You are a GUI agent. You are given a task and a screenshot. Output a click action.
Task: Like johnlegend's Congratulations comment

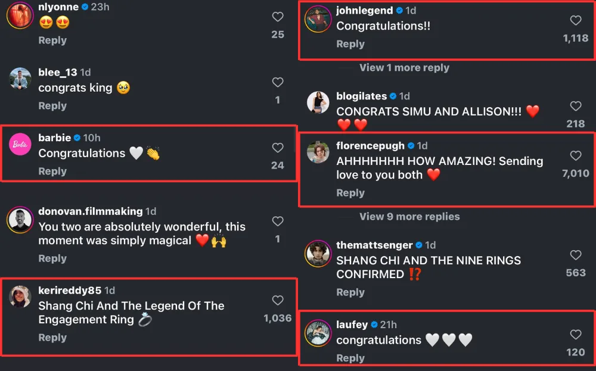(x=576, y=21)
